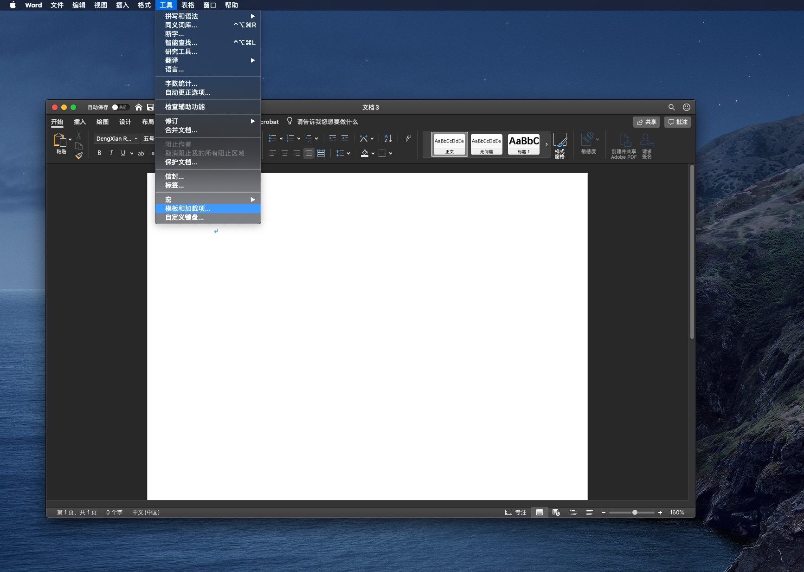Screen dimensions: 804x572
Task: Select the Format Painter brush
Action: [x=79, y=156]
